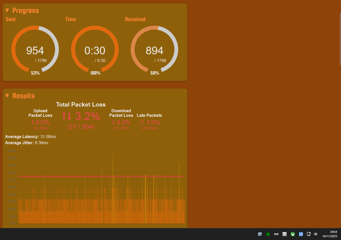This screenshot has height=240, width=341.
Task: Open the white M-shaped tray icon
Action: 276,234
